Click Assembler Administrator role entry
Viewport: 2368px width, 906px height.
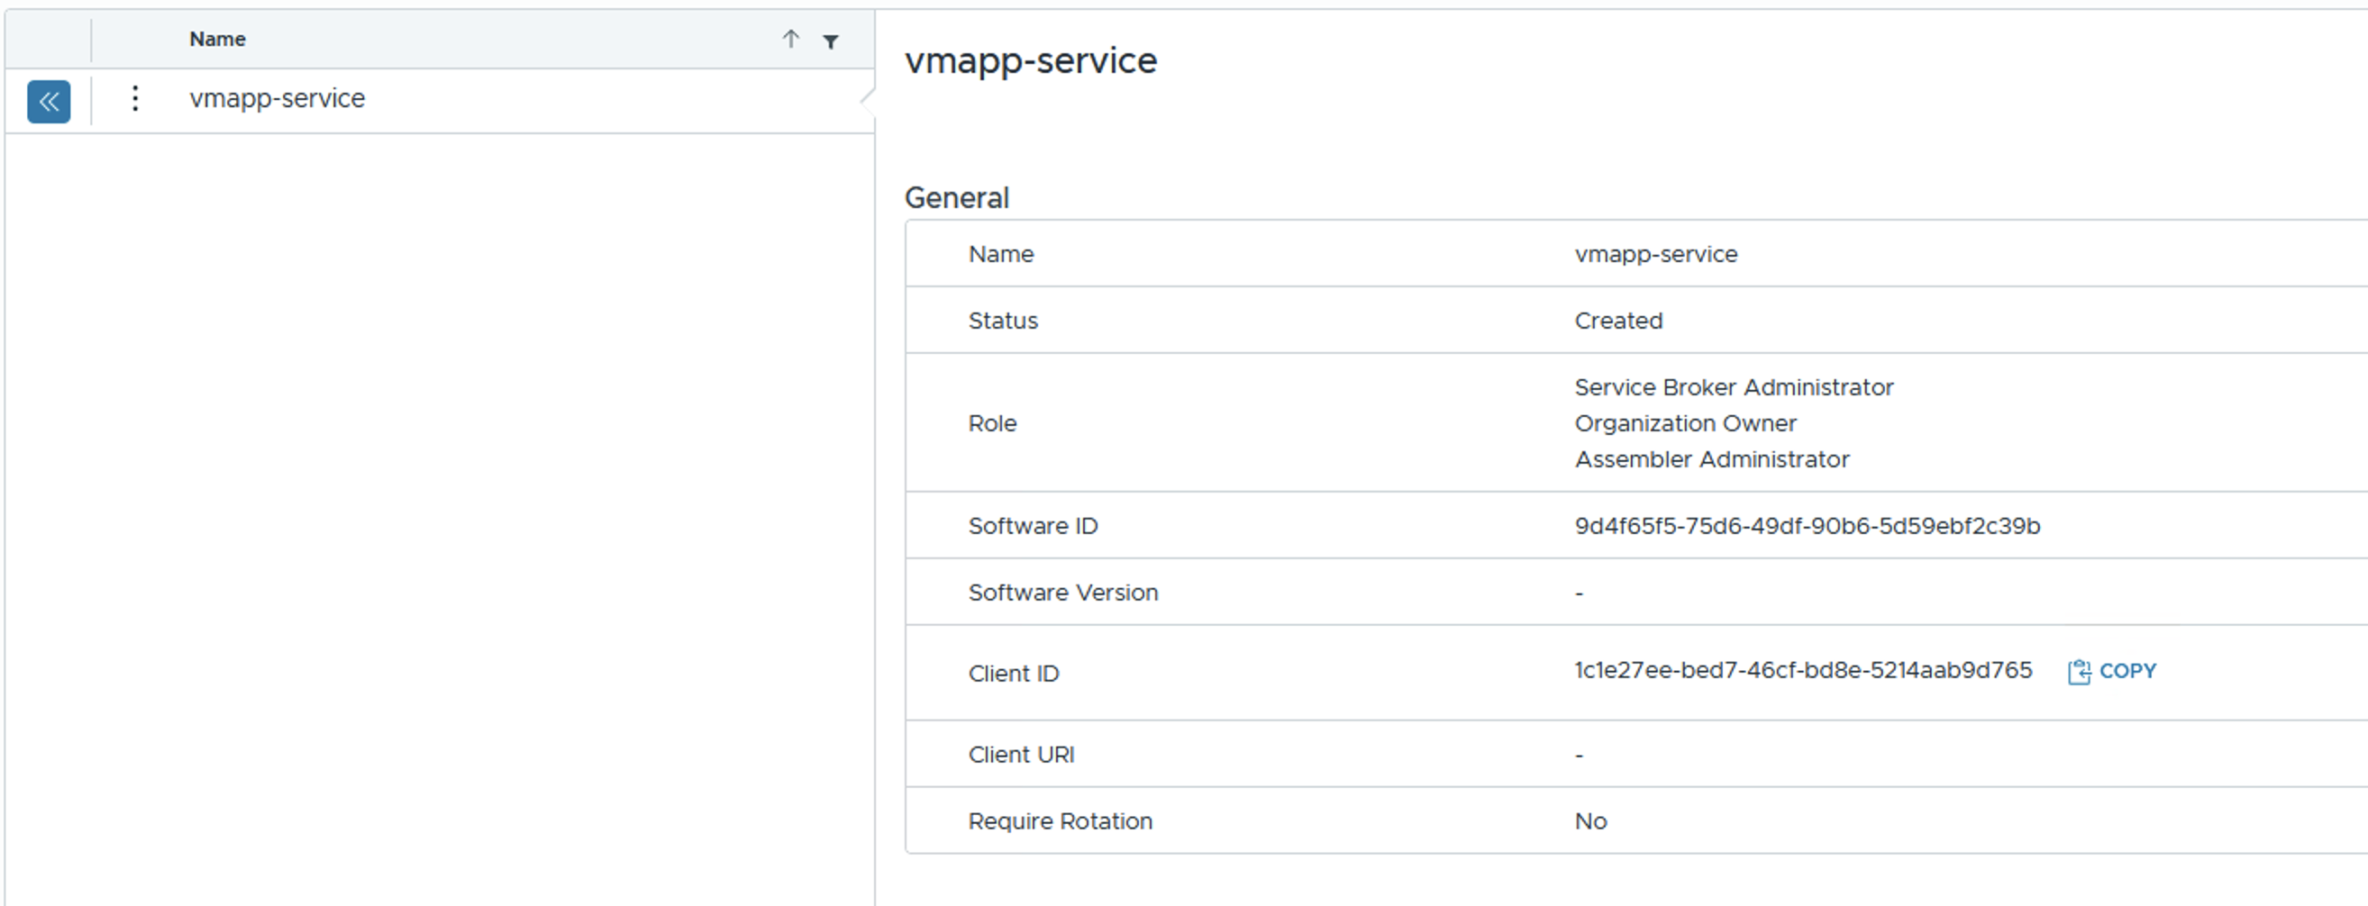coord(1711,459)
